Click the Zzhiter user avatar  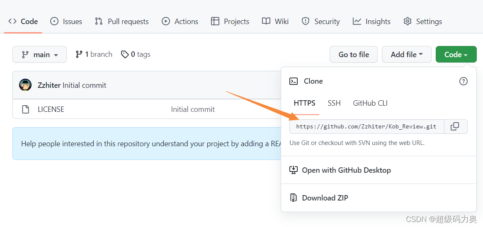[25, 85]
